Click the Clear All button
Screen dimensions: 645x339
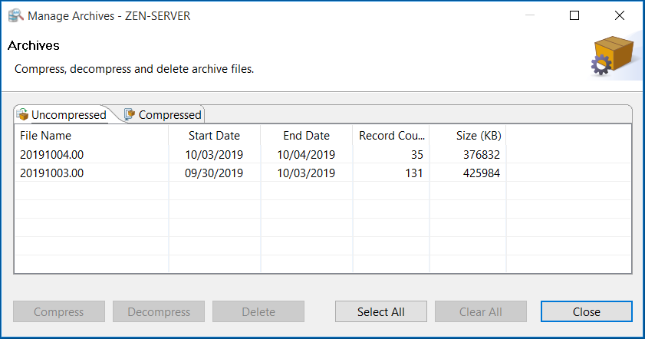click(x=481, y=311)
